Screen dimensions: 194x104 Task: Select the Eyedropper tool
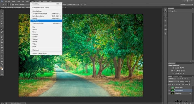[2, 26]
